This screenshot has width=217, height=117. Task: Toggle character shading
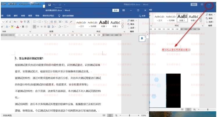pos(23,27)
